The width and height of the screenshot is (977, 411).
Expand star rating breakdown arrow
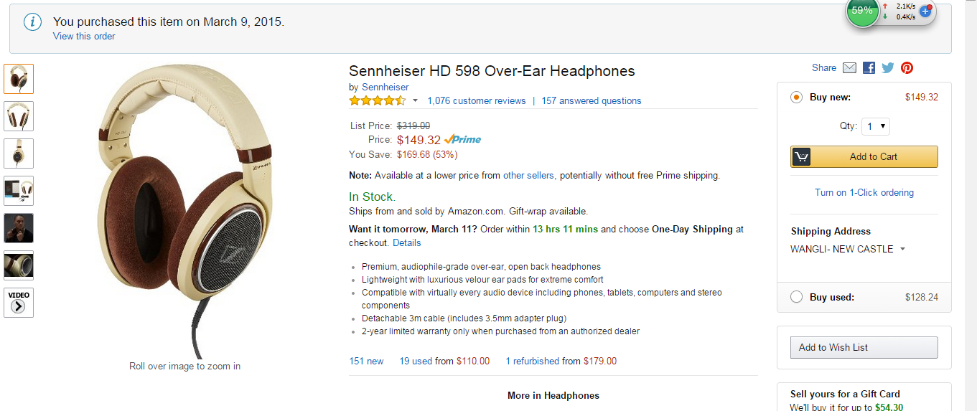[415, 101]
